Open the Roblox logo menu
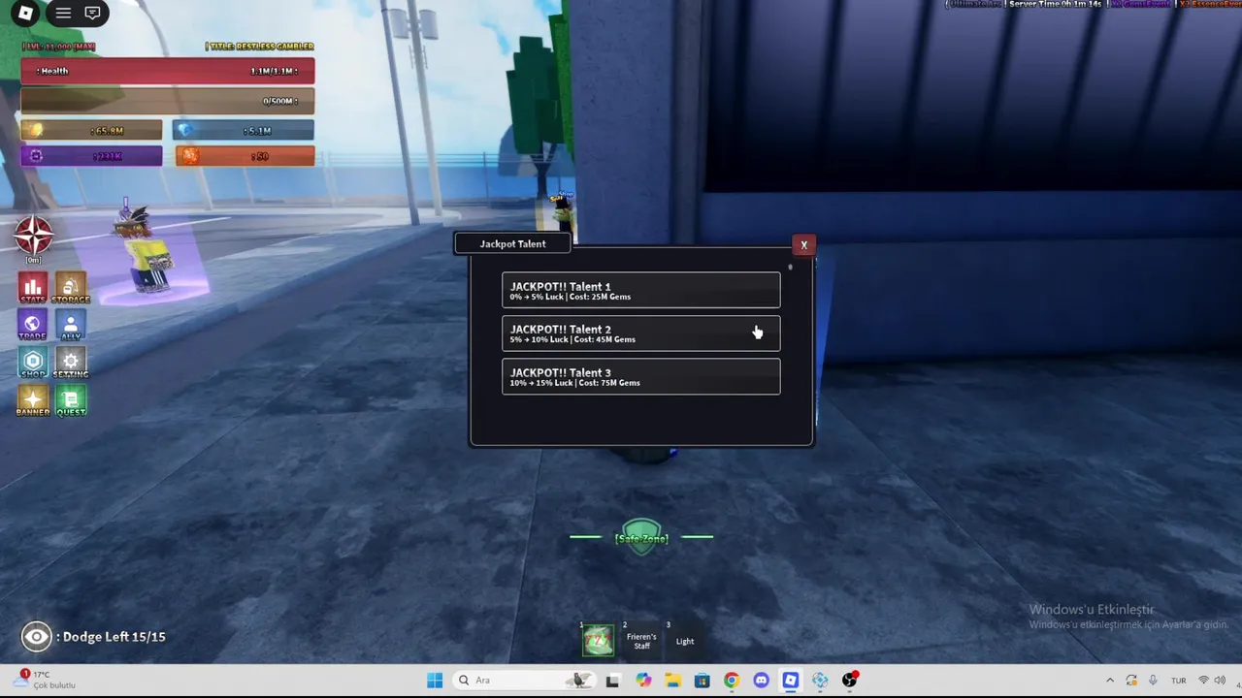Screen dimensions: 1242x698 click(25, 14)
